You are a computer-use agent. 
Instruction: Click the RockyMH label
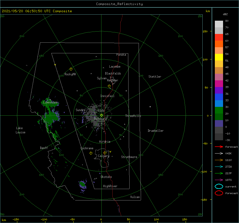(70, 74)
